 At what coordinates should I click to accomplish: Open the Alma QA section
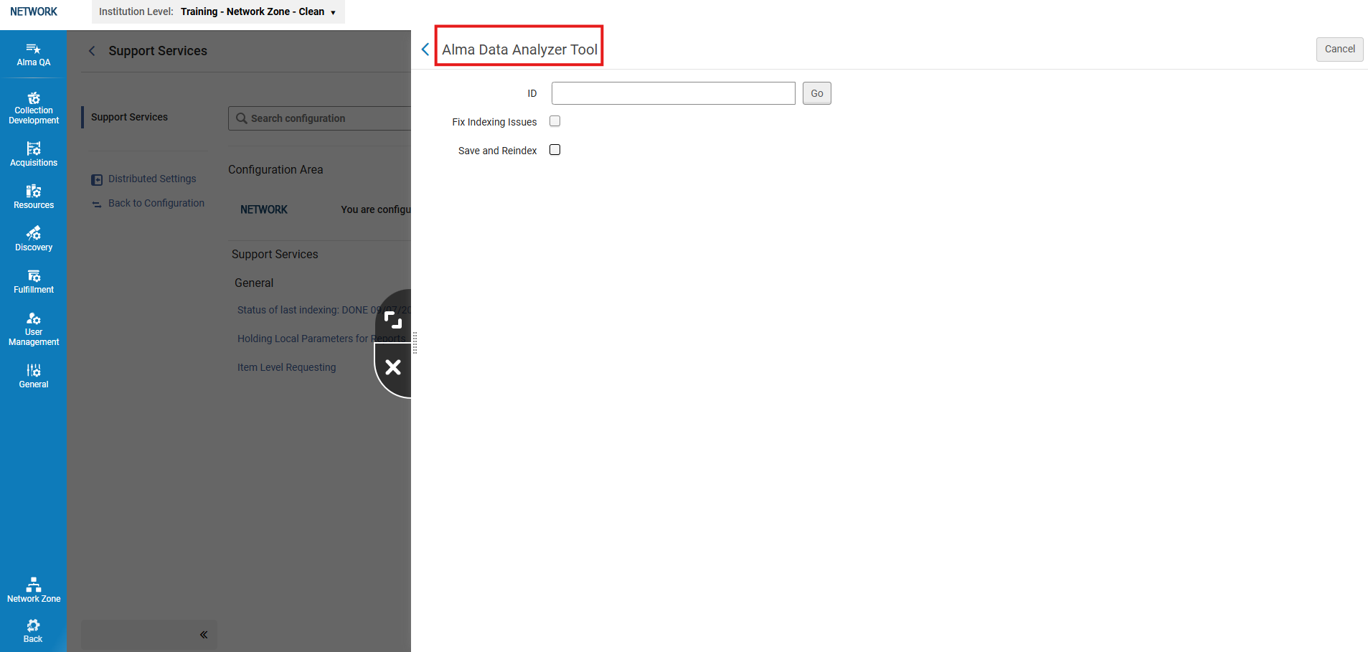point(33,55)
